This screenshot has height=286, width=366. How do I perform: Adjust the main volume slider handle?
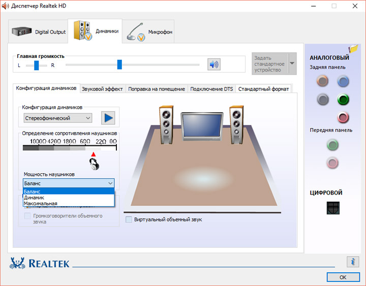119,65
